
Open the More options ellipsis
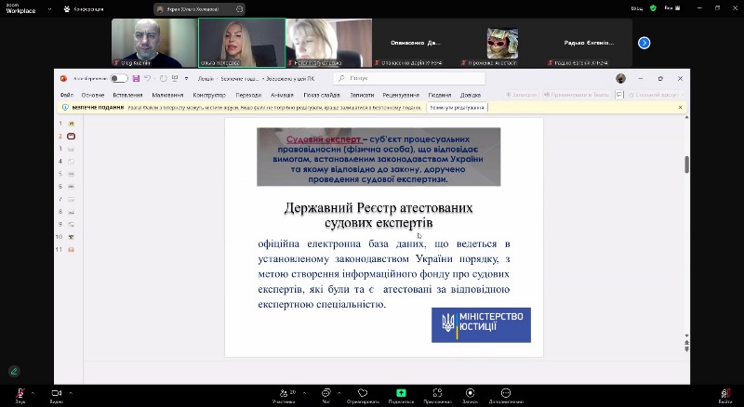tap(505, 393)
